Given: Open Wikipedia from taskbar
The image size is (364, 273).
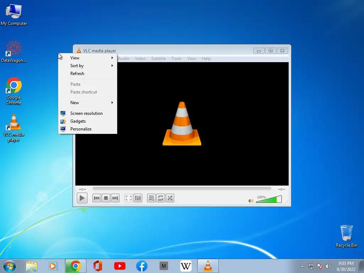Looking at the screenshot, I should [x=186, y=266].
